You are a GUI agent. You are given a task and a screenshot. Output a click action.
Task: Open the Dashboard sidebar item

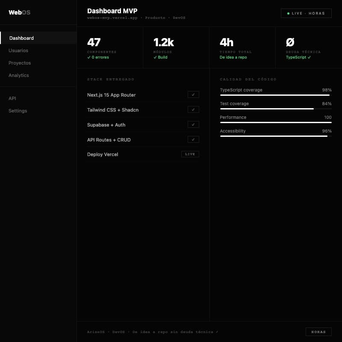(38, 38)
